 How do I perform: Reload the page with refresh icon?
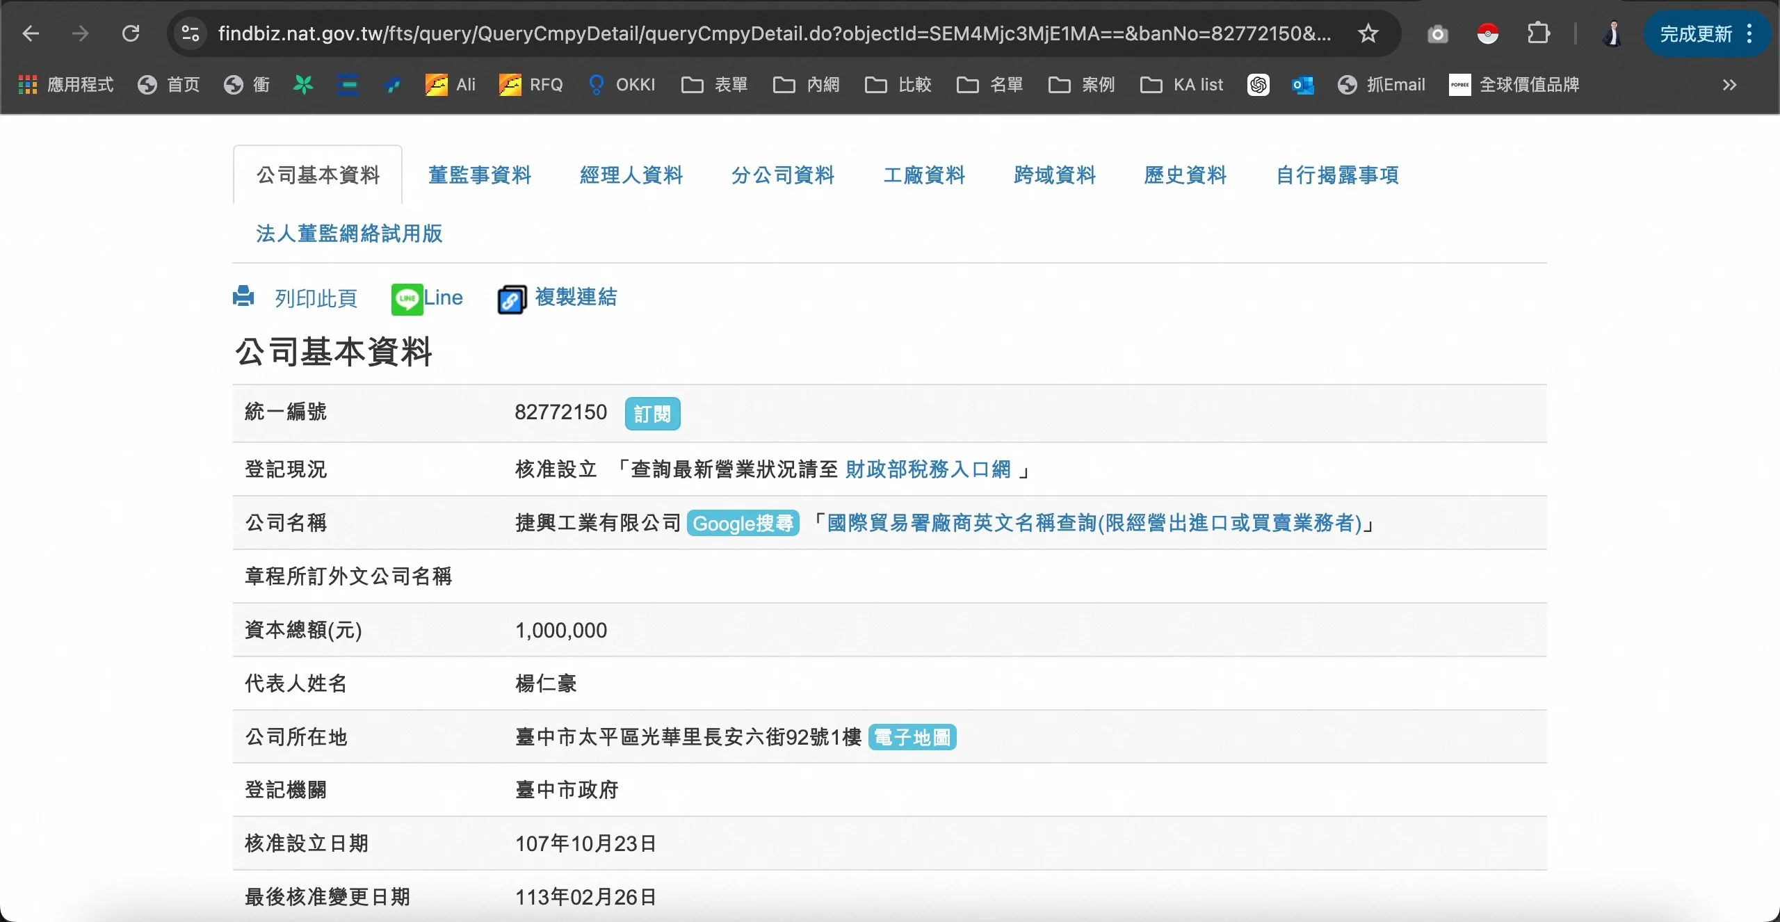point(131,33)
